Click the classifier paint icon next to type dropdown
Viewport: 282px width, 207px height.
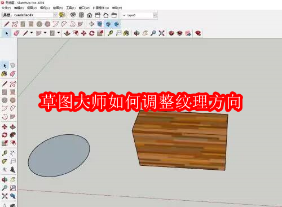click(x=62, y=15)
